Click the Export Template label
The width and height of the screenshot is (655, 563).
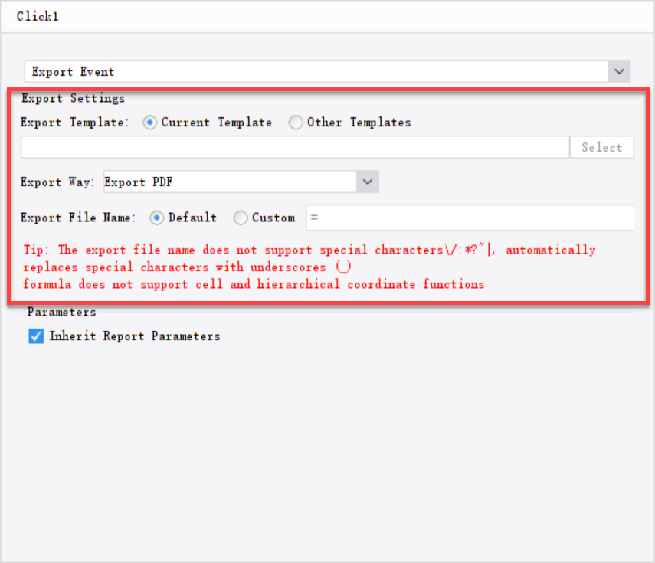[74, 123]
